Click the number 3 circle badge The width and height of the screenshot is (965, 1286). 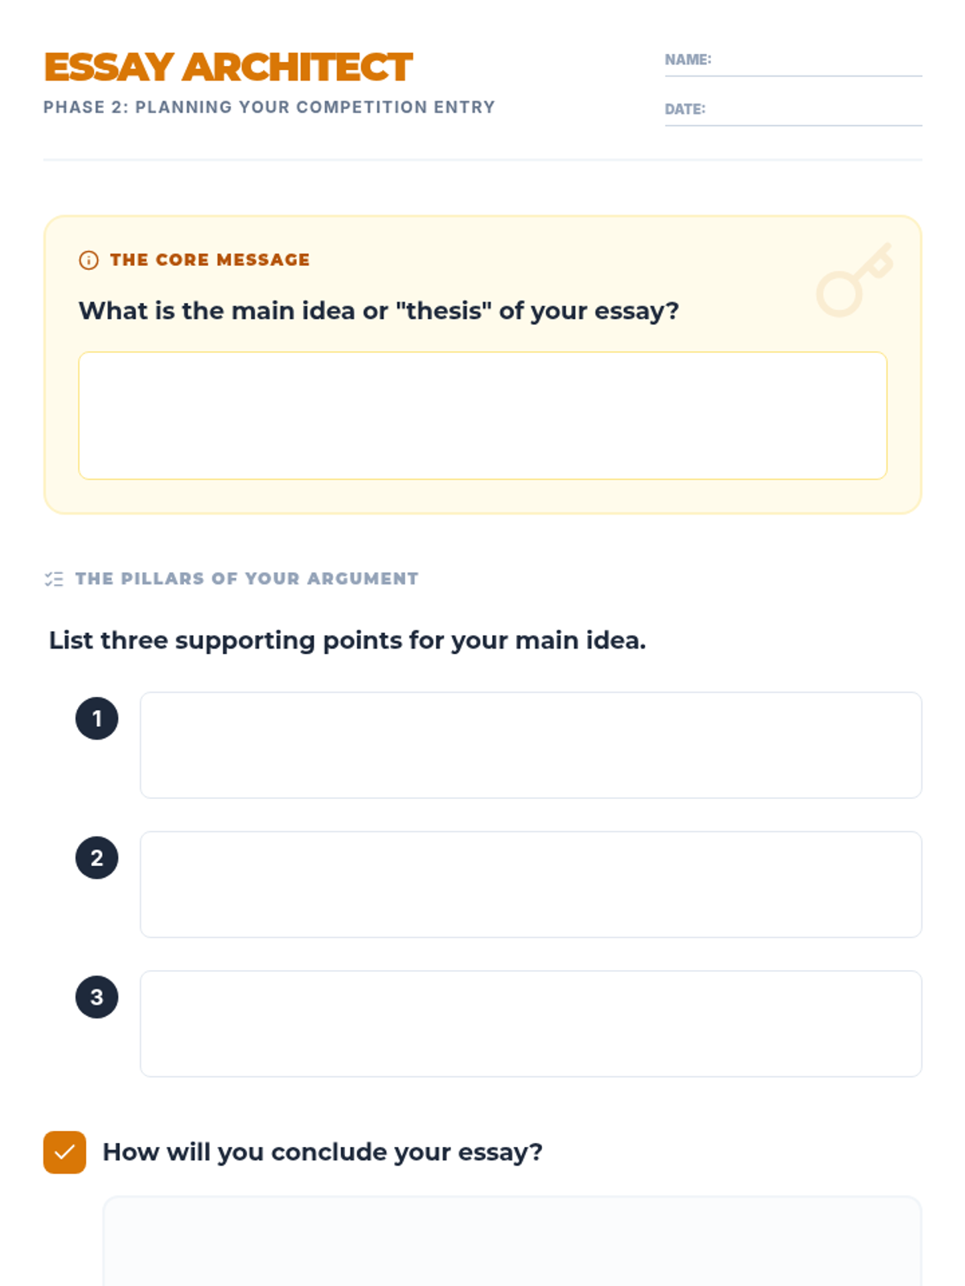click(x=96, y=997)
